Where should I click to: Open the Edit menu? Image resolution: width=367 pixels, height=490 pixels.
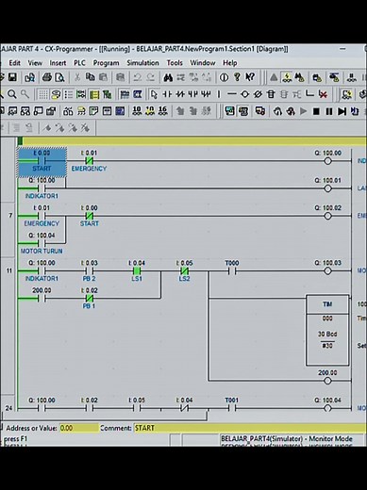[x=14, y=63]
